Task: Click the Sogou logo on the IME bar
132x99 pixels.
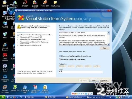Action: pos(75,94)
